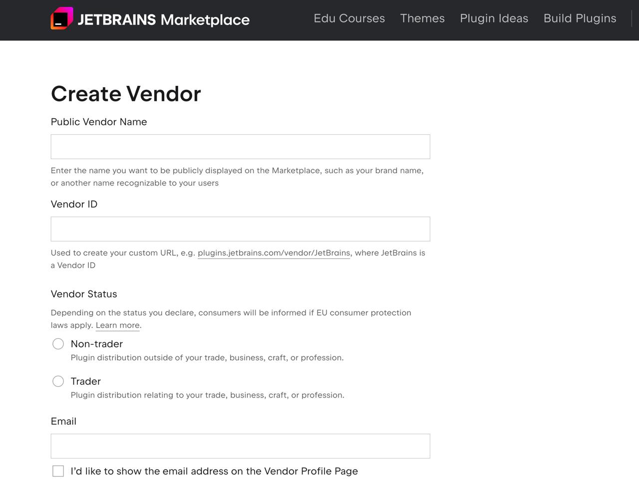Click the JetBrains Marketplace logo icon
The width and height of the screenshot is (639, 488).
pyautogui.click(x=61, y=18)
